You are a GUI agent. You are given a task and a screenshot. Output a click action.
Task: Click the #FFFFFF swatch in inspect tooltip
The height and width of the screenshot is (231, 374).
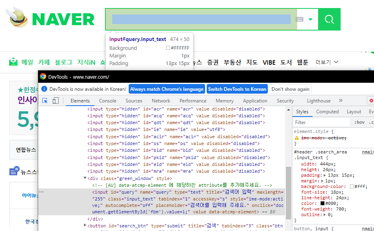[168, 48]
